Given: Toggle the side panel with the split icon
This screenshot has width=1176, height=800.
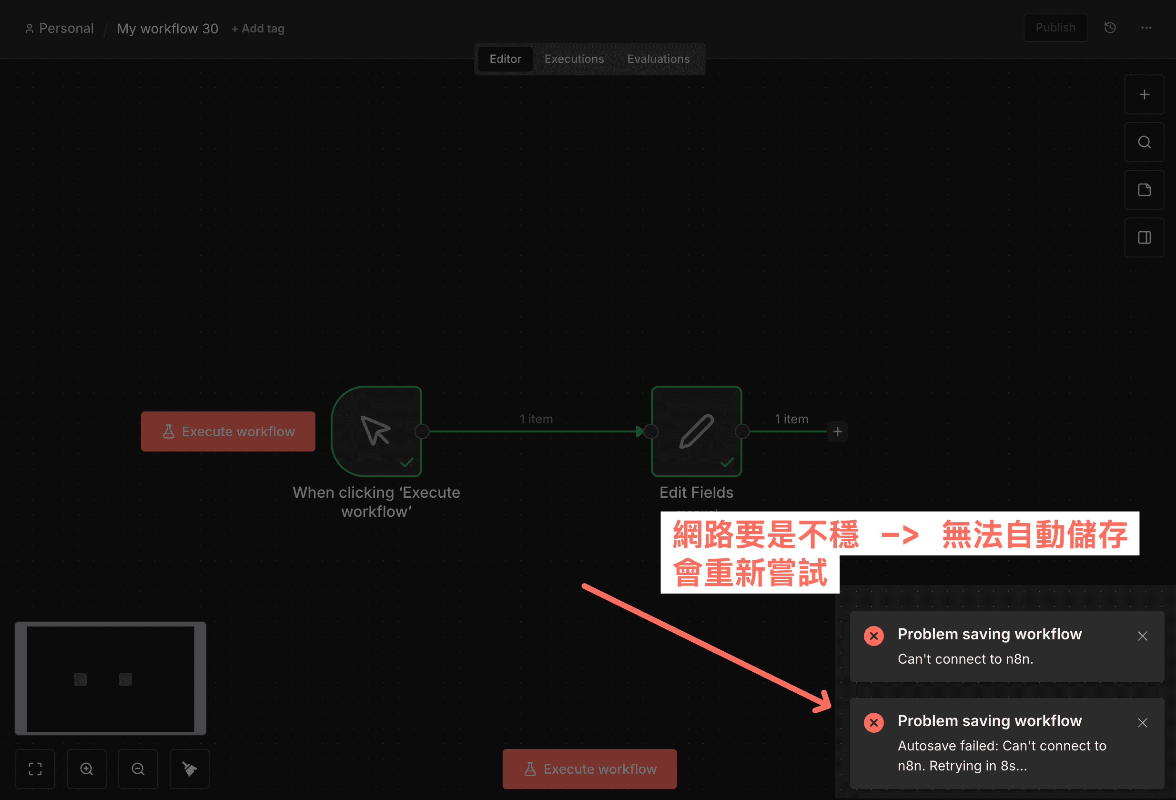Looking at the screenshot, I should 1144,237.
